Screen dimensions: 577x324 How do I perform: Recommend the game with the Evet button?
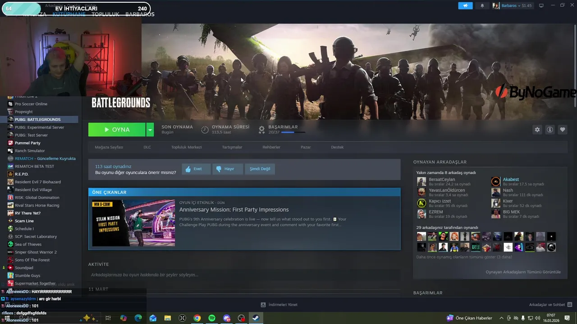(x=196, y=169)
